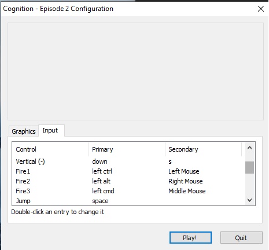Switch to the Graphics tab
Image resolution: width=269 pixels, height=250 pixels.
tap(24, 131)
